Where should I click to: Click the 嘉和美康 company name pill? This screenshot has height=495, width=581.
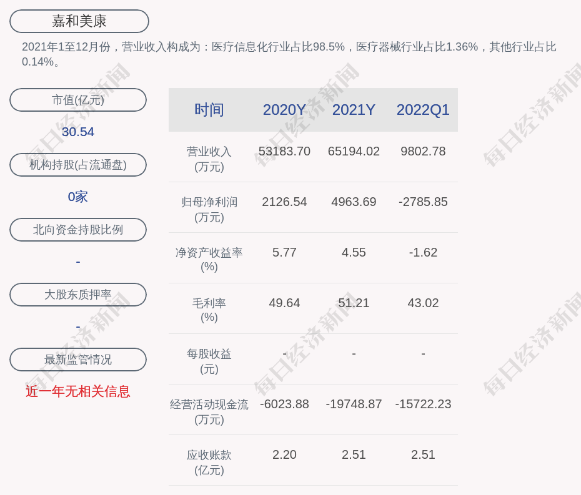[79, 21]
